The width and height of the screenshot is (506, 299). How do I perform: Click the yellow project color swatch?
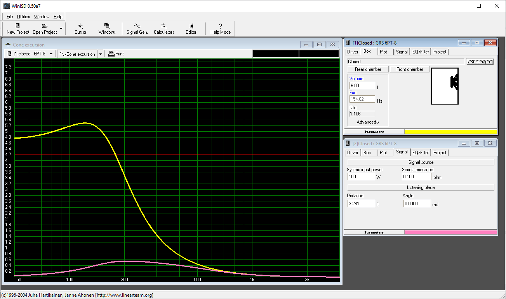pos(450,132)
